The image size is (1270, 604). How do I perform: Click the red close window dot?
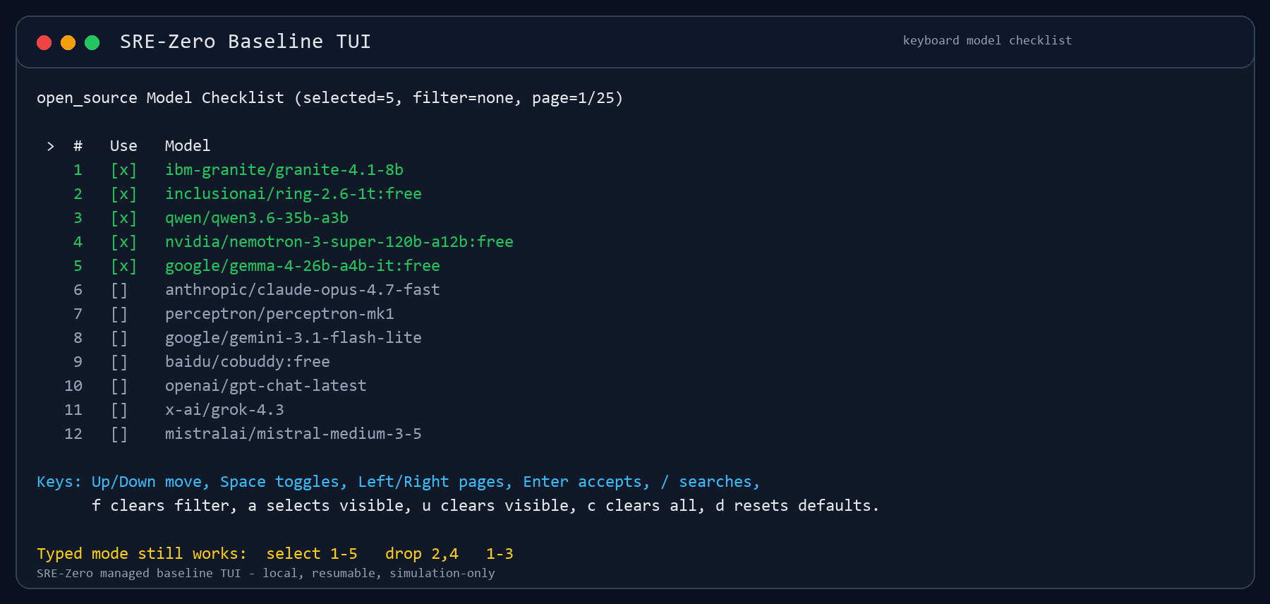point(44,42)
